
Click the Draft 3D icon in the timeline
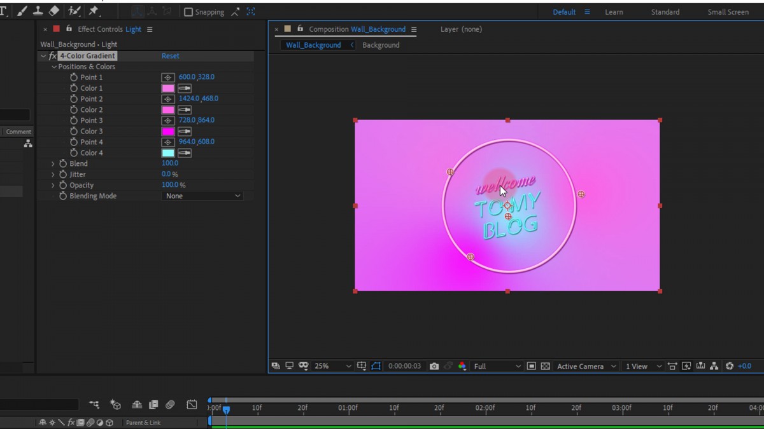click(115, 404)
